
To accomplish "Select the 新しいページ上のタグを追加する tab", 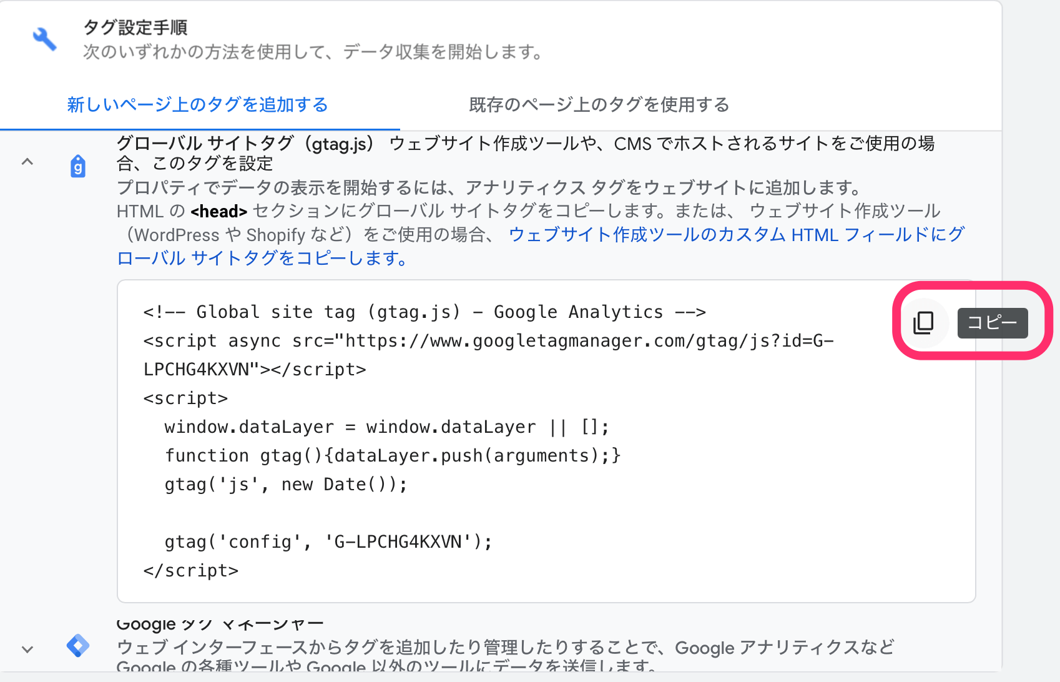I will pyautogui.click(x=197, y=104).
